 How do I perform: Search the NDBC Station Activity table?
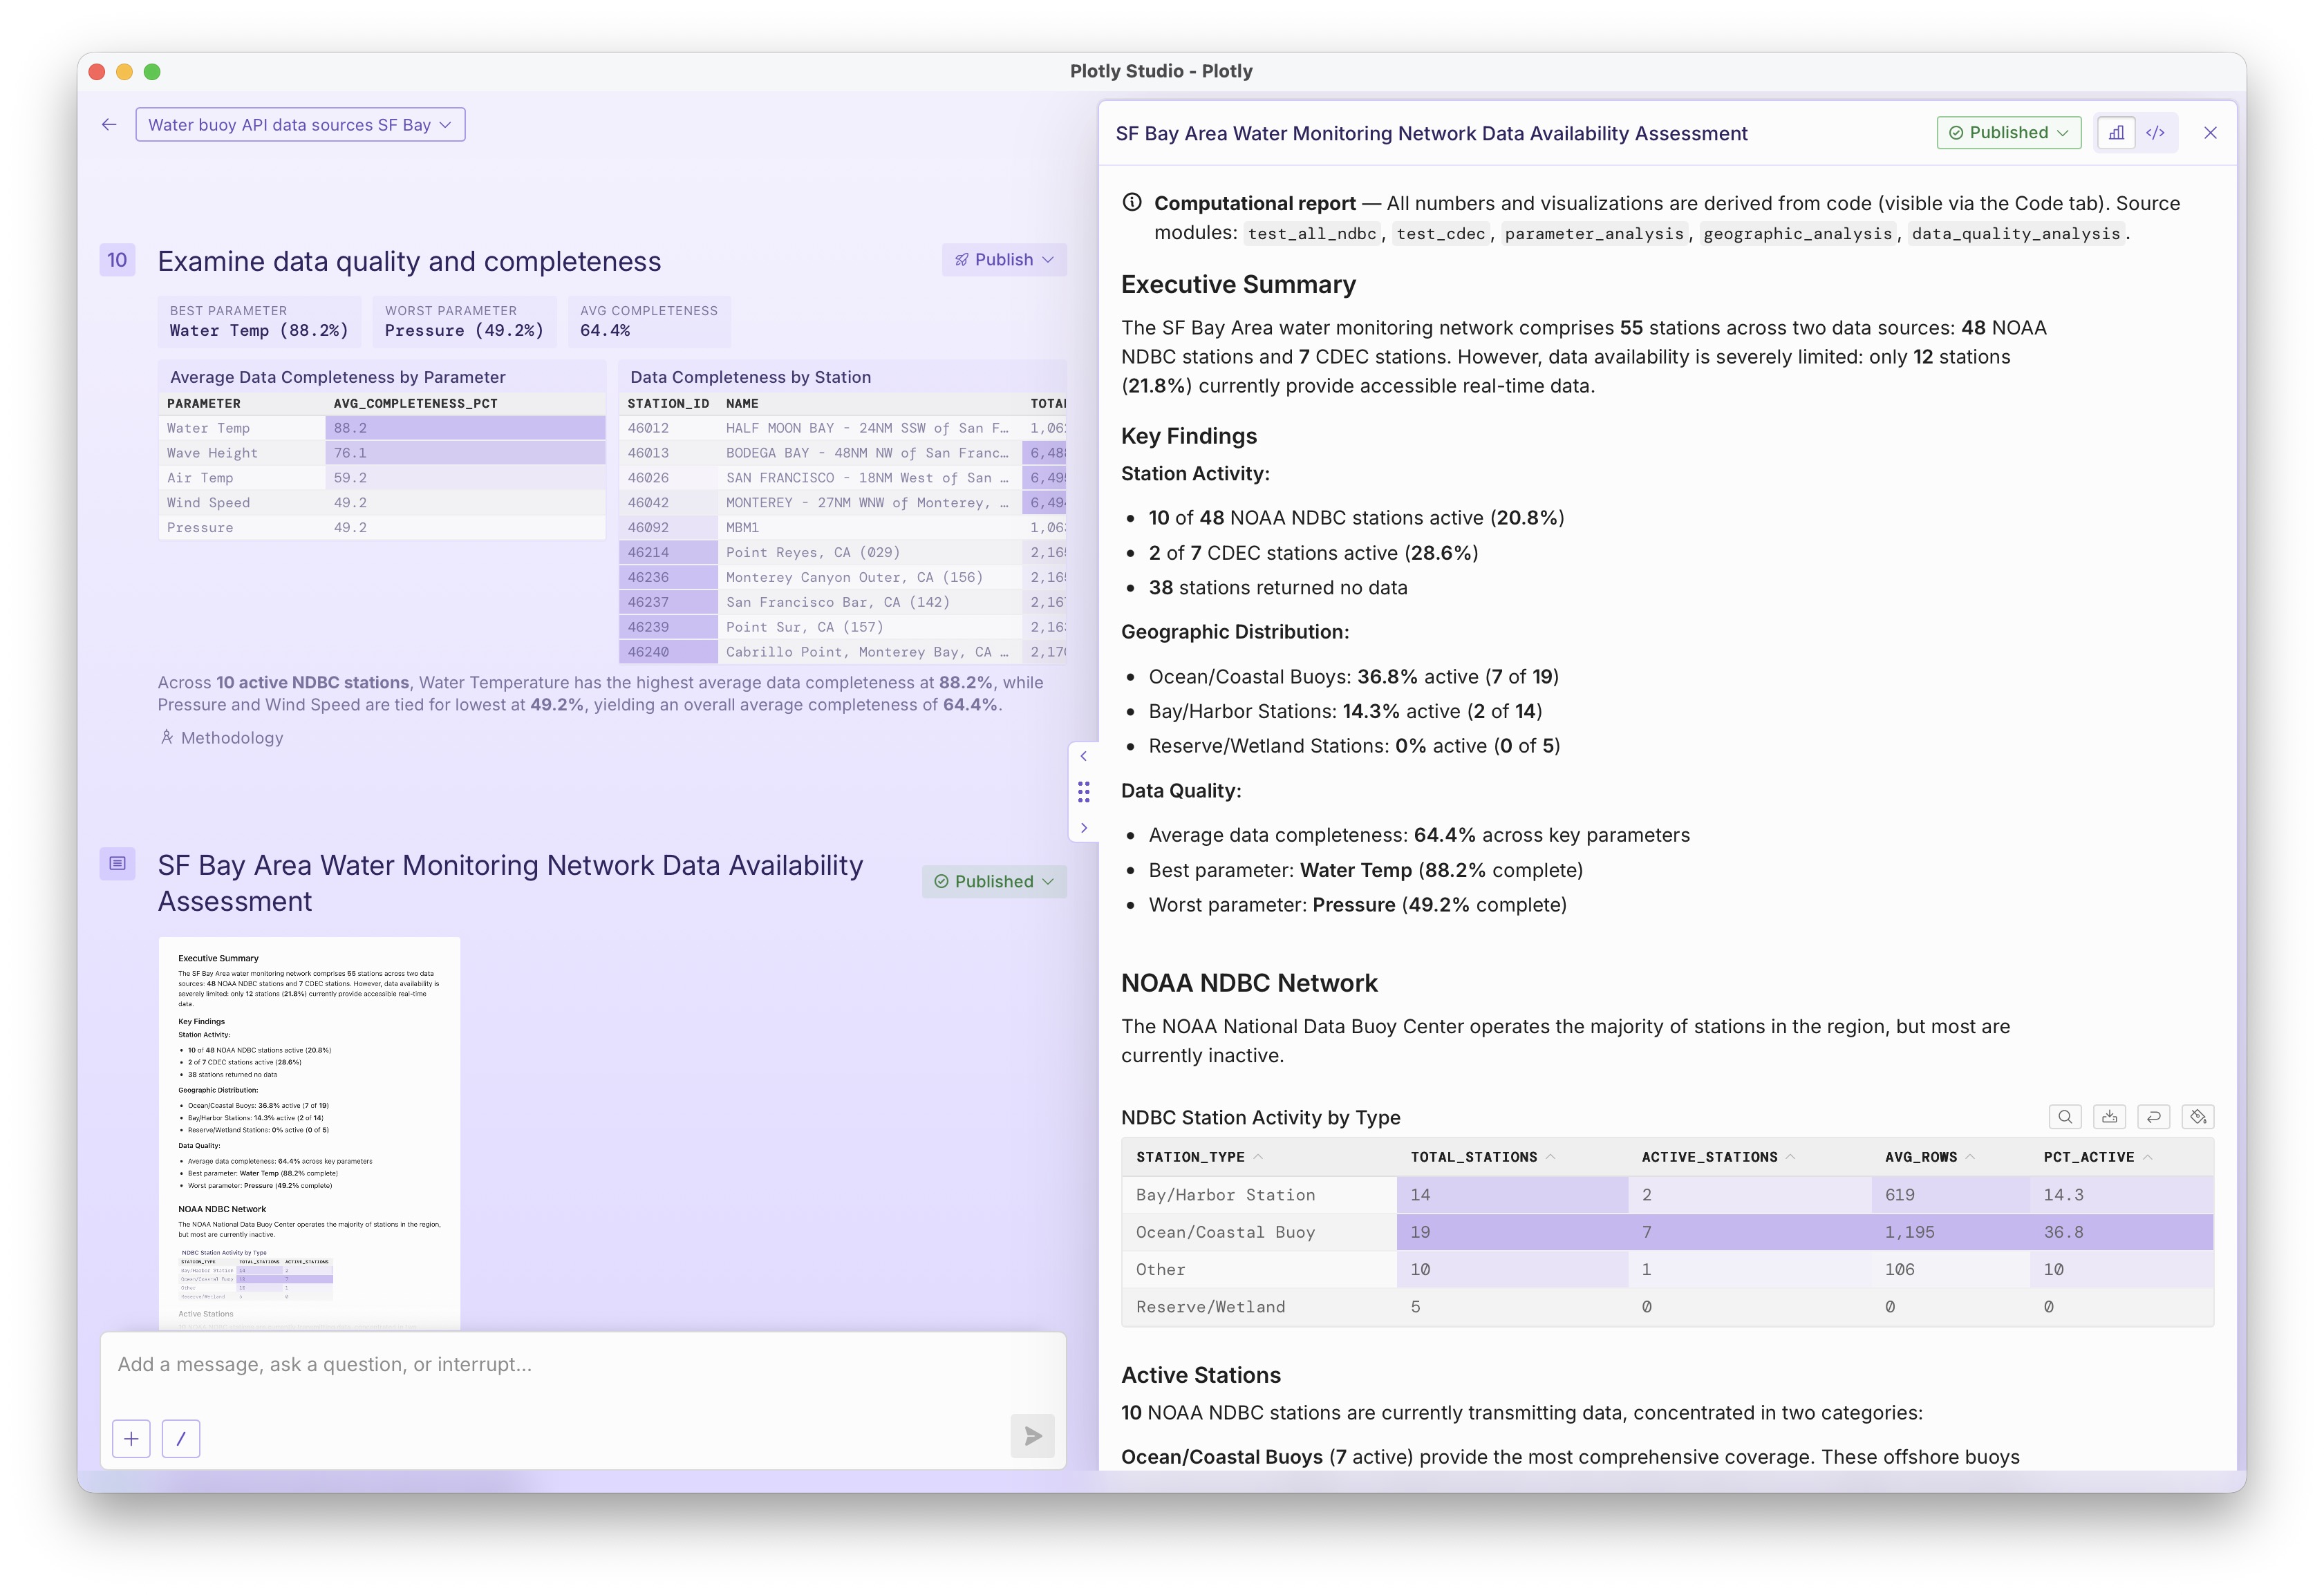tap(2065, 1117)
